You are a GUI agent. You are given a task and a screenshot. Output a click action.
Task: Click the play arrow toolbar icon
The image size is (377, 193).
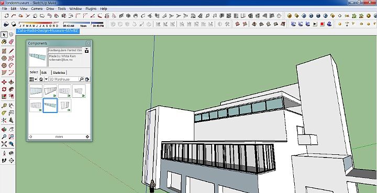point(315,24)
